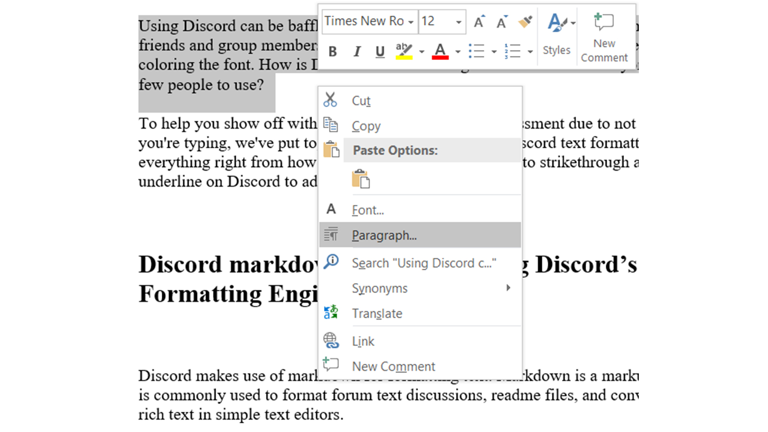This screenshot has width=768, height=432.
Task: Choose Translate from the context menu
Action: click(x=377, y=313)
